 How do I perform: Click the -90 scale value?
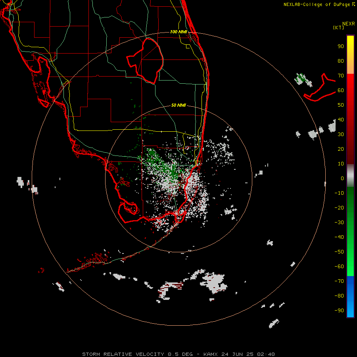point(339,310)
